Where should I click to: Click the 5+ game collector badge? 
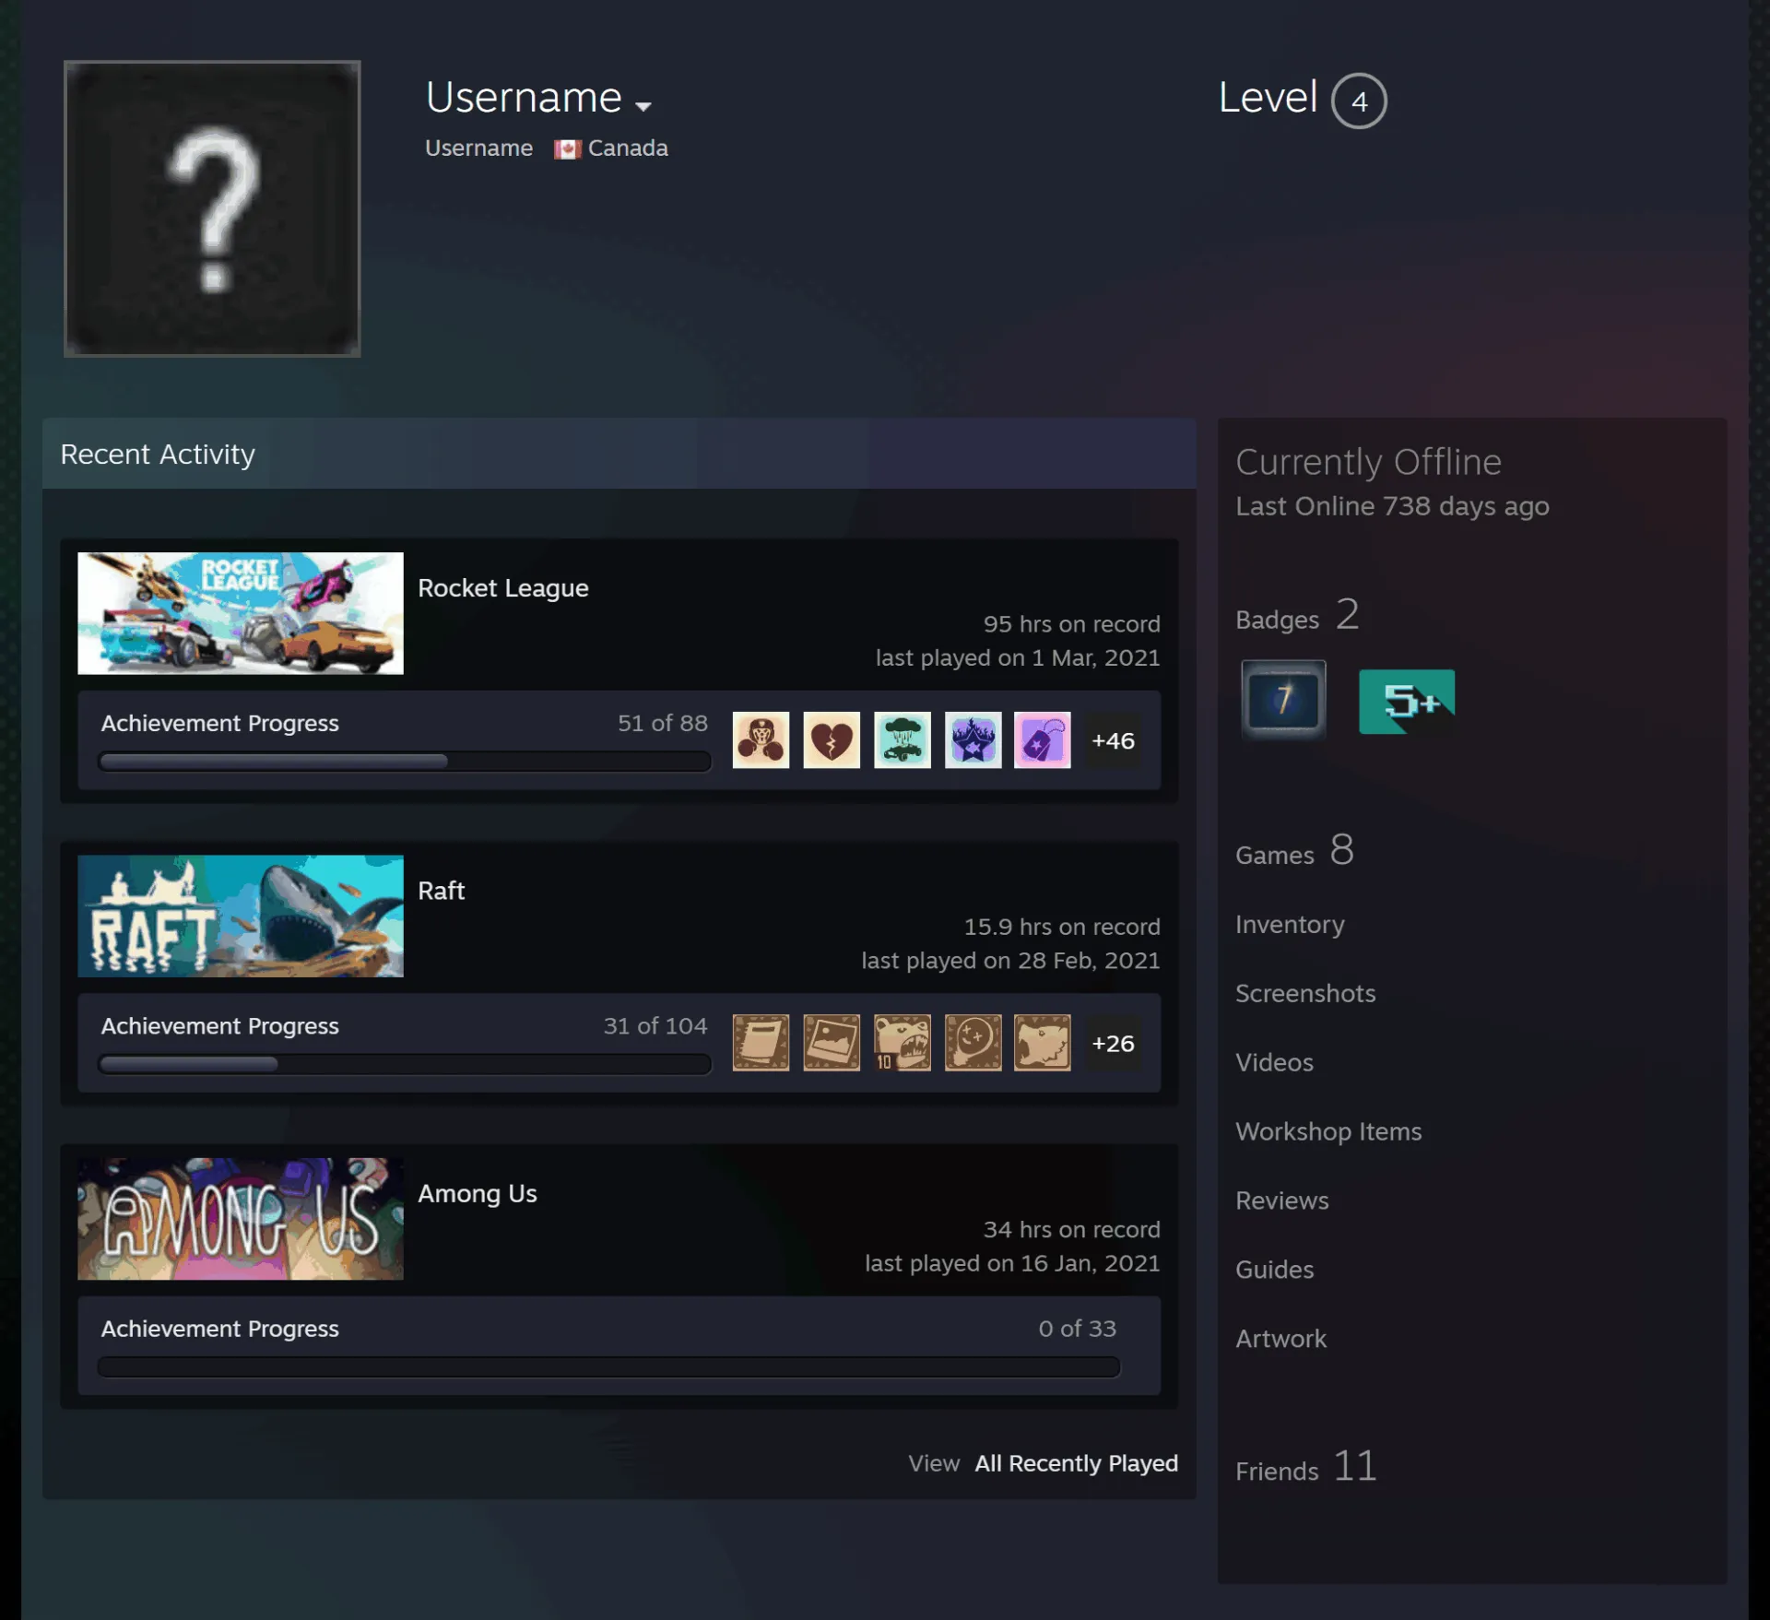1407,702
